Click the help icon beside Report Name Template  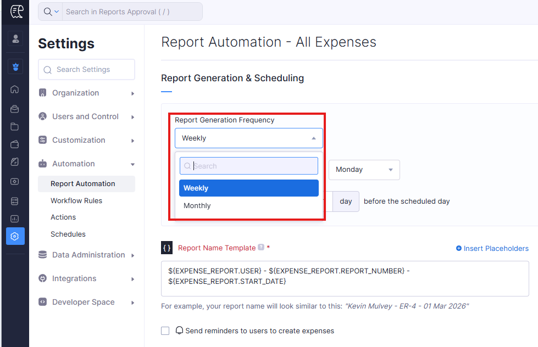[261, 248]
